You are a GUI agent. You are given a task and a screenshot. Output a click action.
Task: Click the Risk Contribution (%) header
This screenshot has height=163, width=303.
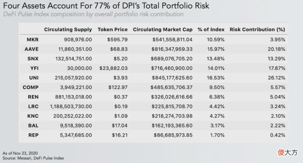click(x=257, y=29)
